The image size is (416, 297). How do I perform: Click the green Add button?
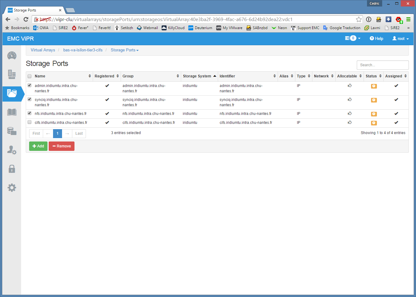pyautogui.click(x=38, y=146)
